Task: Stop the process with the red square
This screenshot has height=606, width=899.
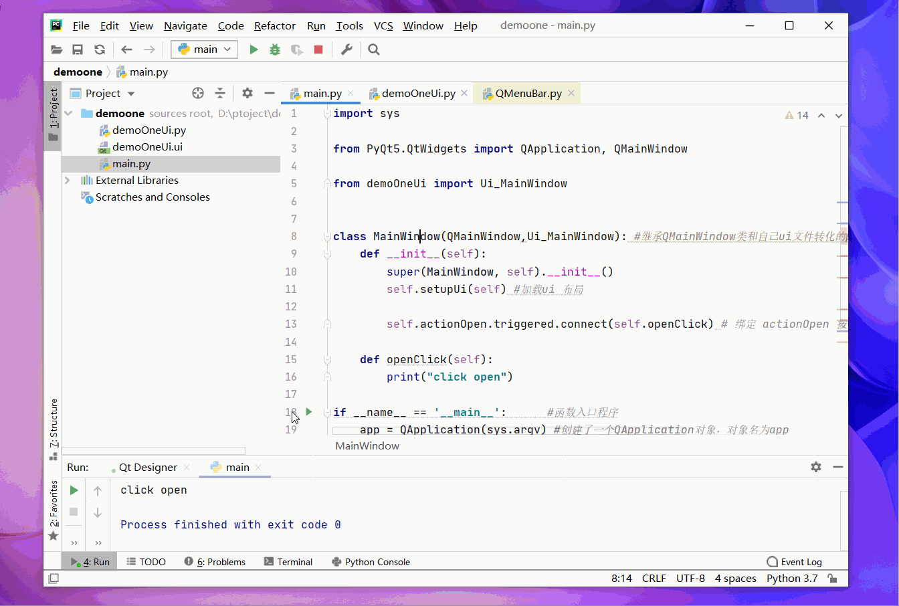Action: coord(318,49)
